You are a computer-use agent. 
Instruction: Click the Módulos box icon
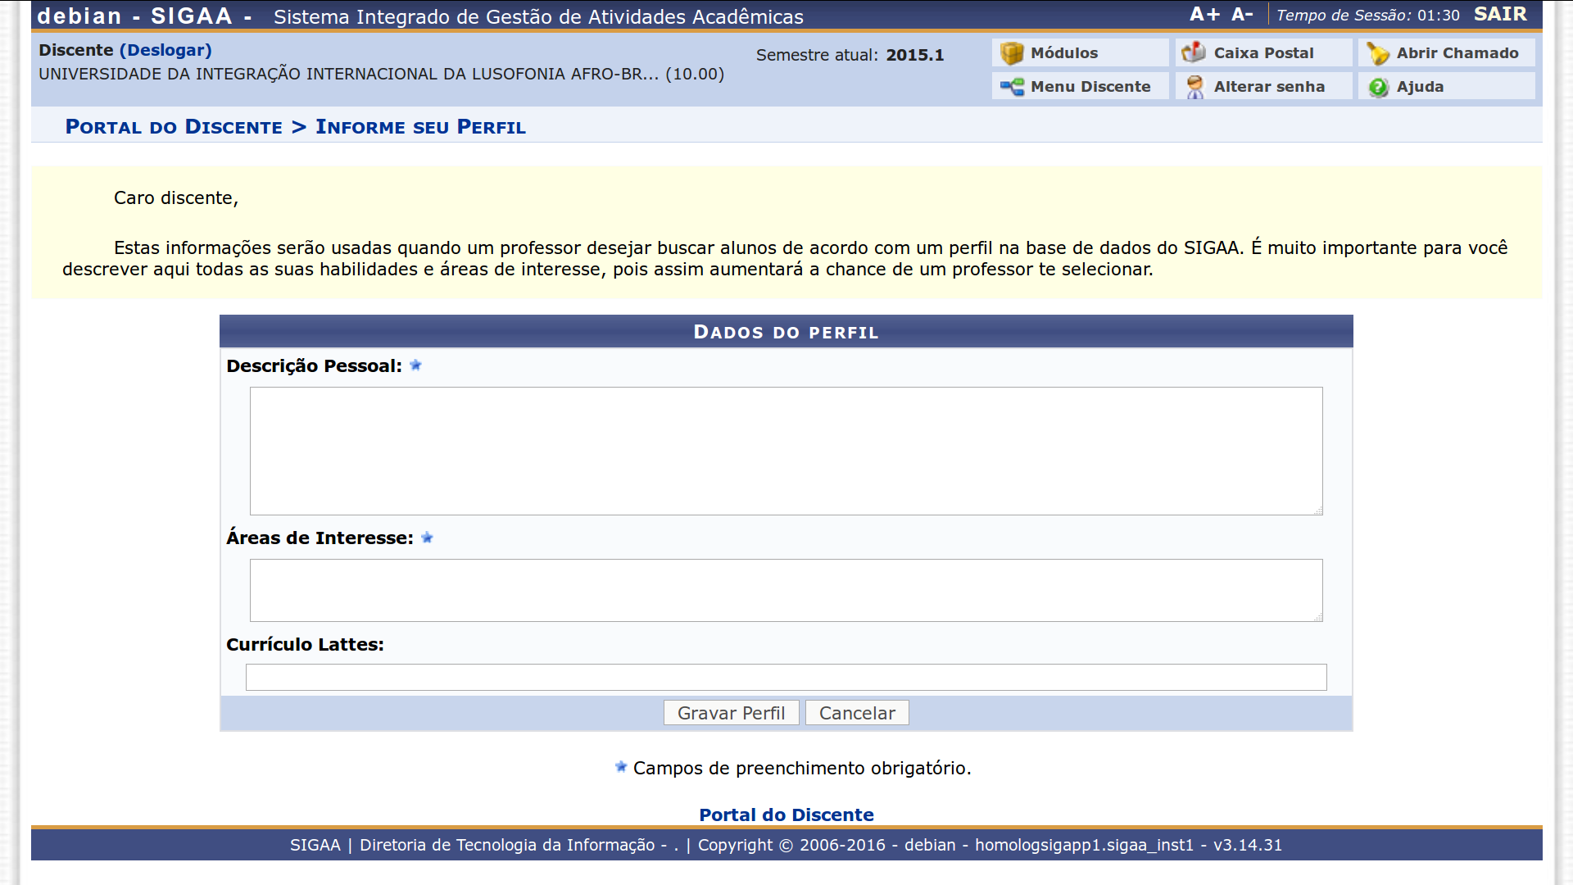point(1012,53)
